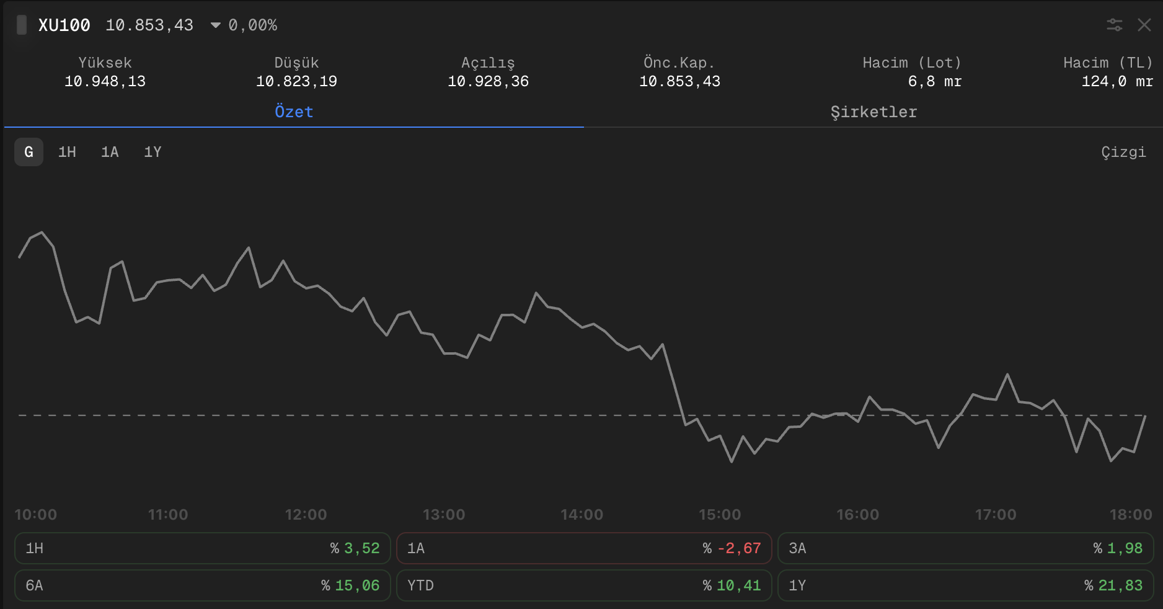Close the XU100 panel
The height and width of the screenshot is (609, 1163).
point(1144,25)
